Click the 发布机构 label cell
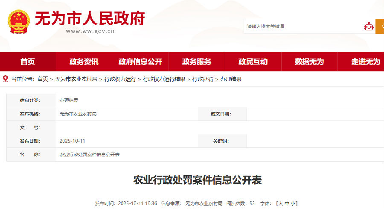The image size is (384, 209). coord(31,114)
